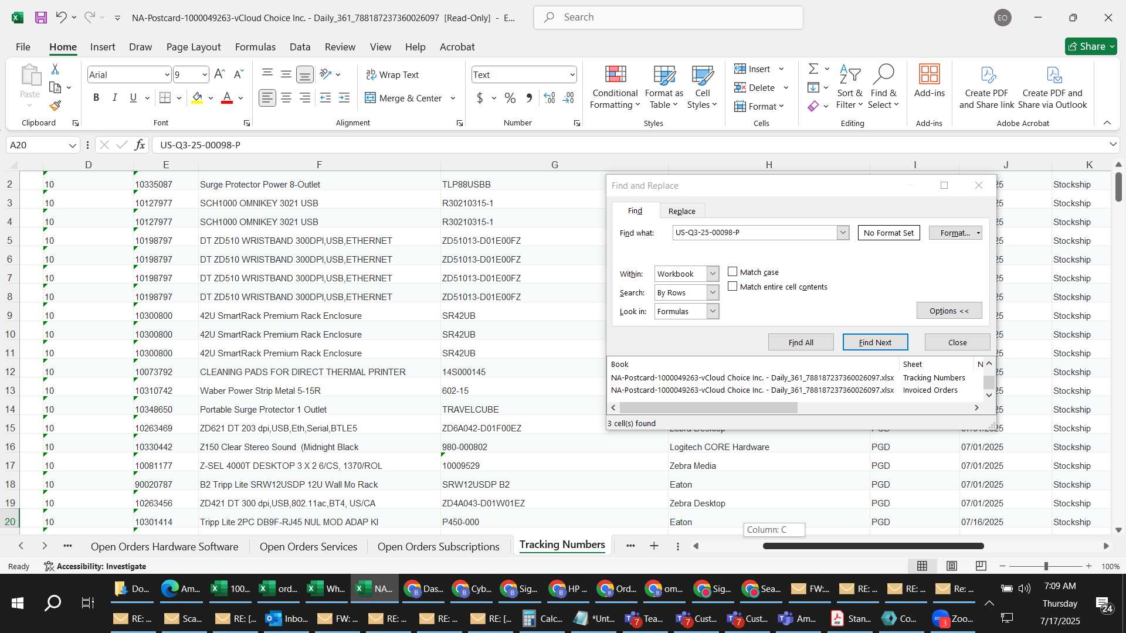Viewport: 1126px width, 633px height.
Task: Apply Percent Style
Action: 510,98
